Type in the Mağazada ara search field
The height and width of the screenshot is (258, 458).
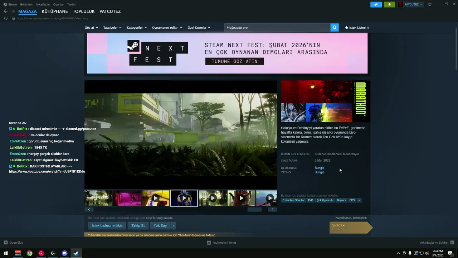coord(277,28)
